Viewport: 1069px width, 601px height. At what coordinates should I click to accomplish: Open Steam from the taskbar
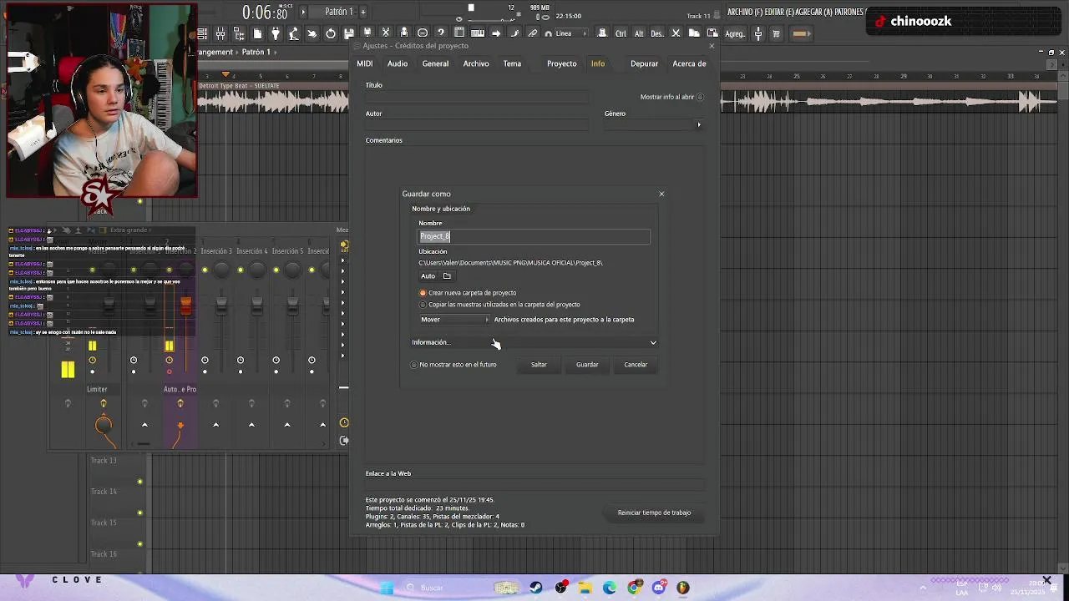(536, 588)
